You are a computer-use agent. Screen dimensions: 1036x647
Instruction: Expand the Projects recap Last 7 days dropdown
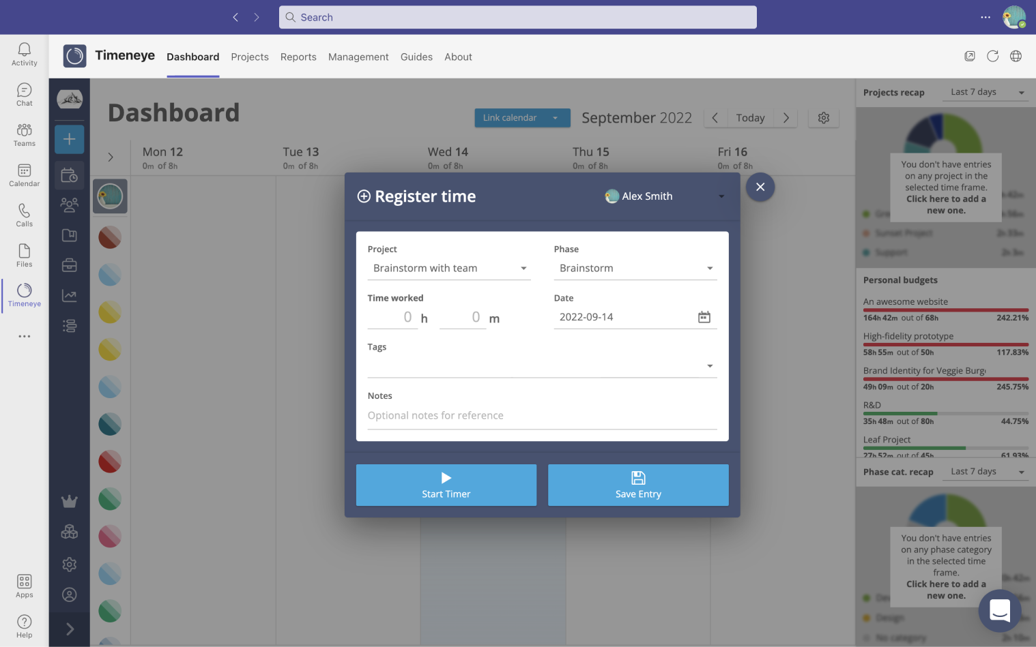pos(985,91)
